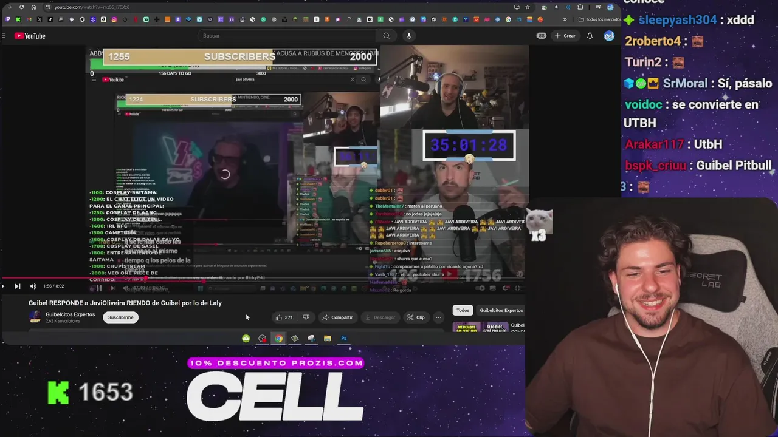This screenshot has height=437, width=778.
Task: Click chat username voidoc
Action: click(x=642, y=104)
